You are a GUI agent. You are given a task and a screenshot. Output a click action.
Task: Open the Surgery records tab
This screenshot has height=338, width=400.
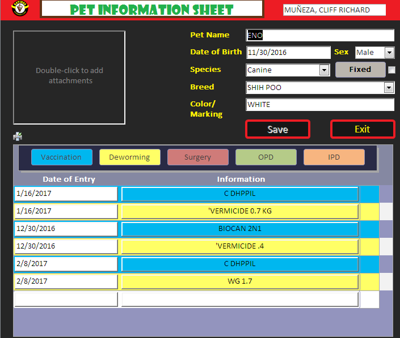(197, 157)
